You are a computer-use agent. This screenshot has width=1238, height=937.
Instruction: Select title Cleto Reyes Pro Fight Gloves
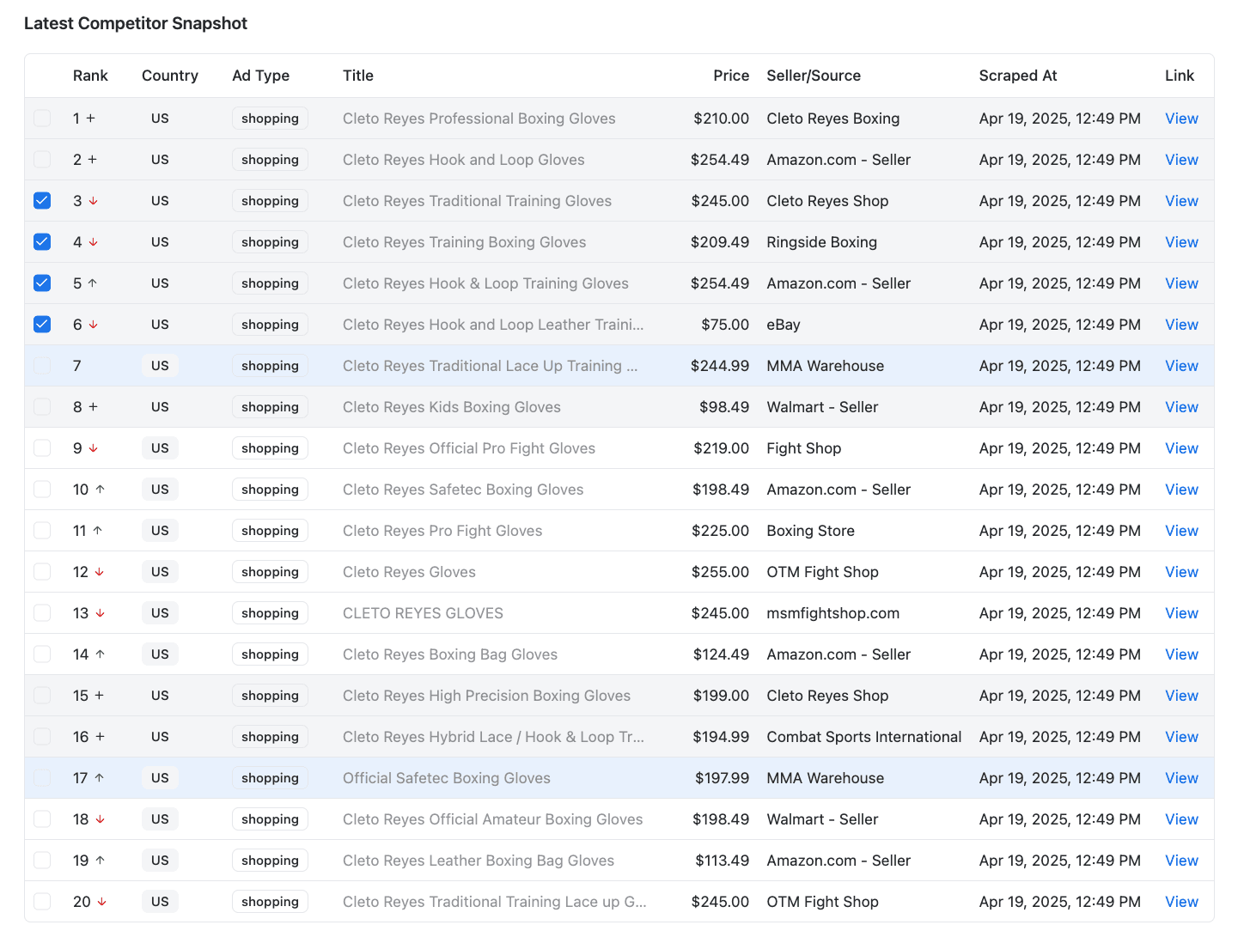(442, 531)
